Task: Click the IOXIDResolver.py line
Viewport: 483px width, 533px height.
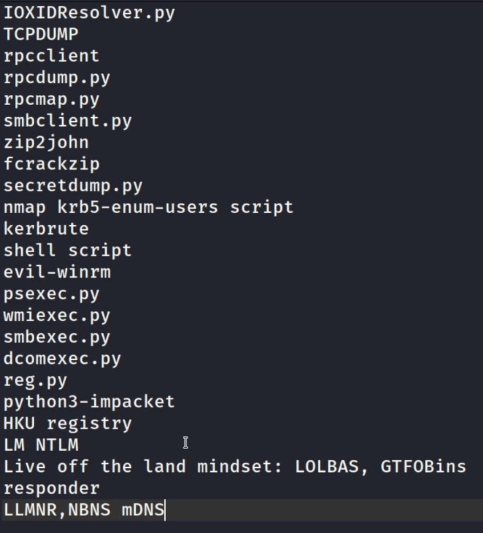Action: [89, 13]
